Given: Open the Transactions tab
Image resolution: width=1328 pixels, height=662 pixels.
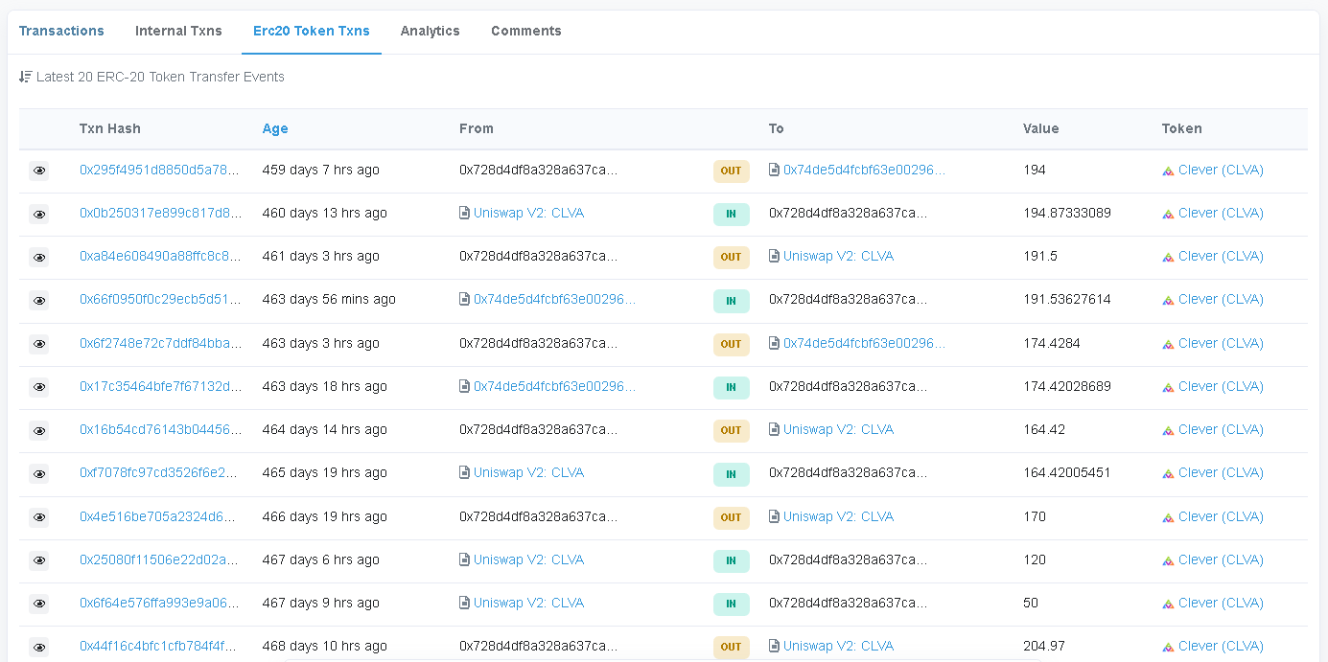Looking at the screenshot, I should pos(61,31).
